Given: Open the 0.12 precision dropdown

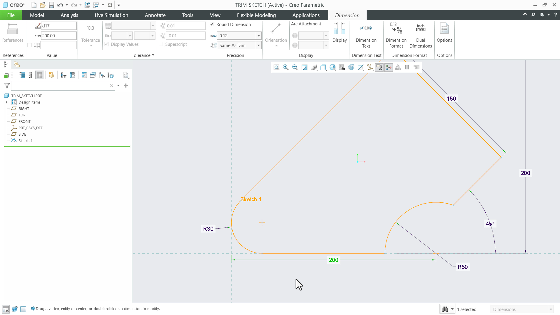Looking at the screenshot, I should click(x=258, y=36).
